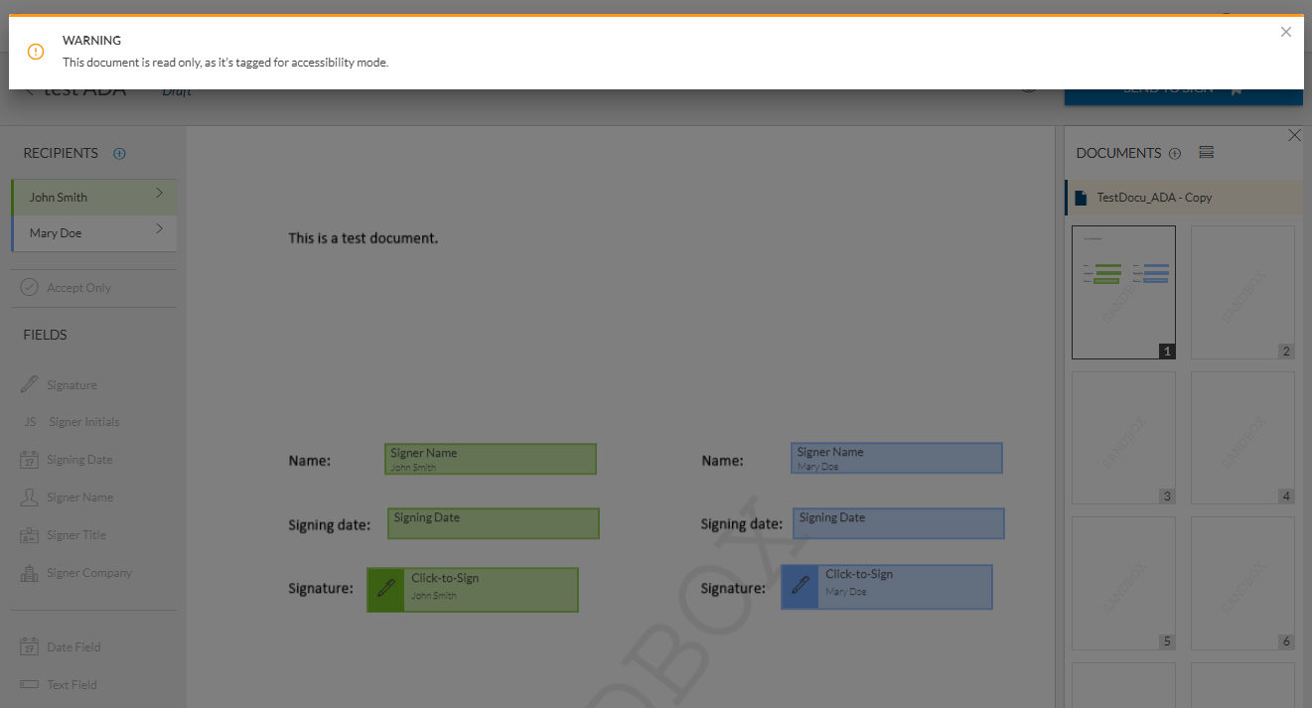Click the FIELDS section heading
1312x708 pixels.
point(46,335)
